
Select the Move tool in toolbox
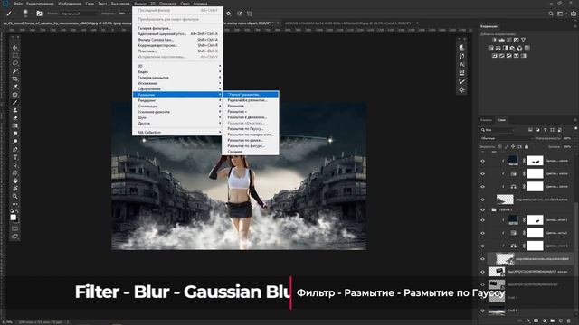(x=15, y=48)
